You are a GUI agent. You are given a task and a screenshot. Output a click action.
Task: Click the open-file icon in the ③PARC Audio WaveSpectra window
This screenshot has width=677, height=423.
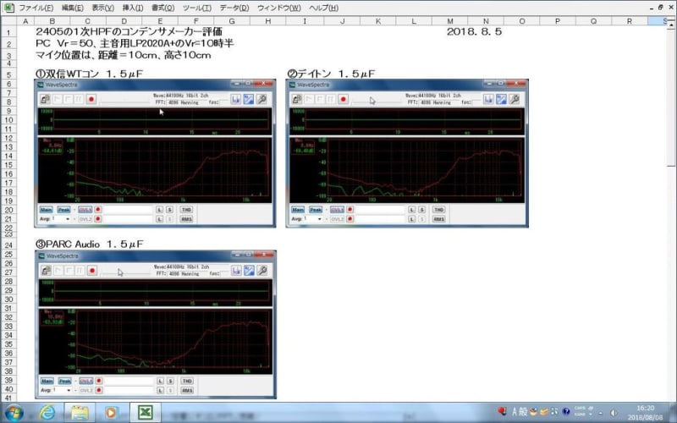tap(46, 271)
